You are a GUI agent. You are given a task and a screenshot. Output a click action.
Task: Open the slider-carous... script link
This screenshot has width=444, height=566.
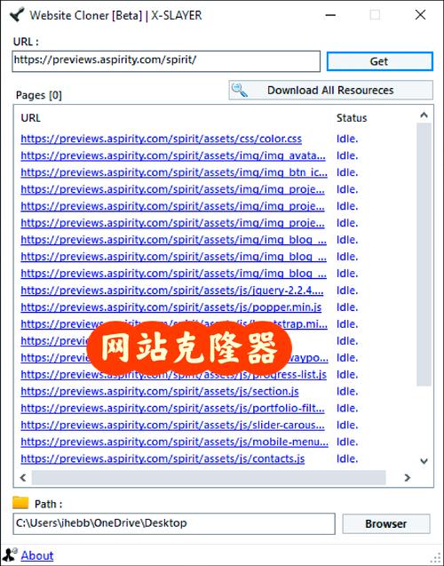173,426
